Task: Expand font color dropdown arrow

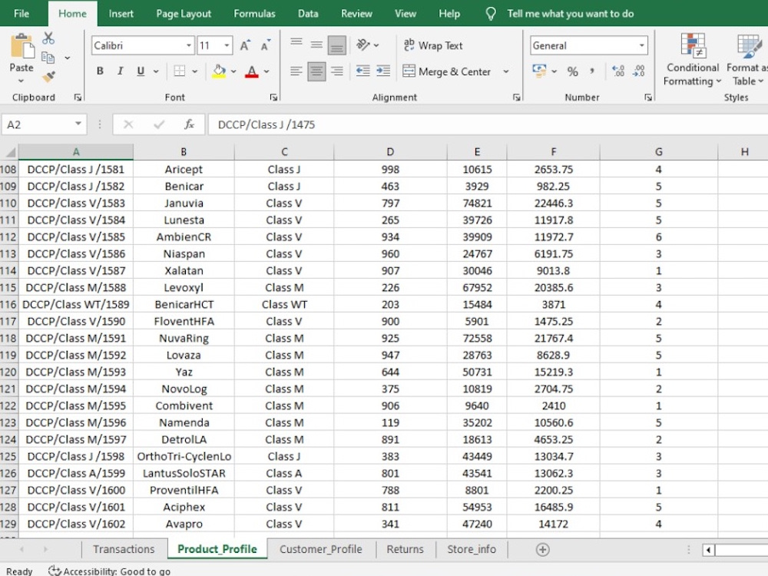Action: point(266,71)
